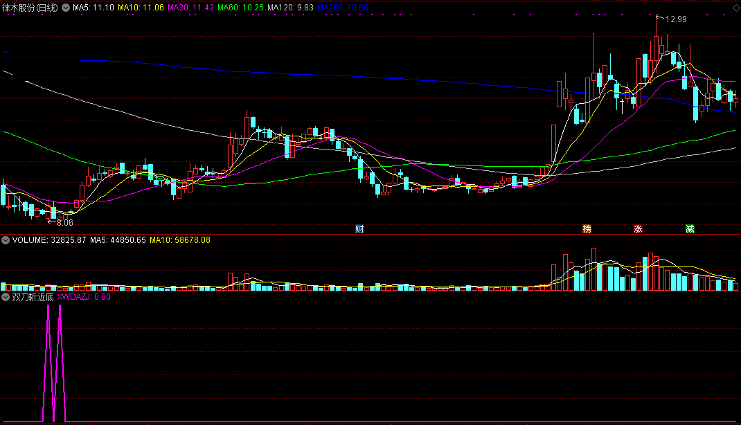741x425 pixels.
Task: Click the VOLUME: 32825.87 readout
Action: [x=49, y=240]
